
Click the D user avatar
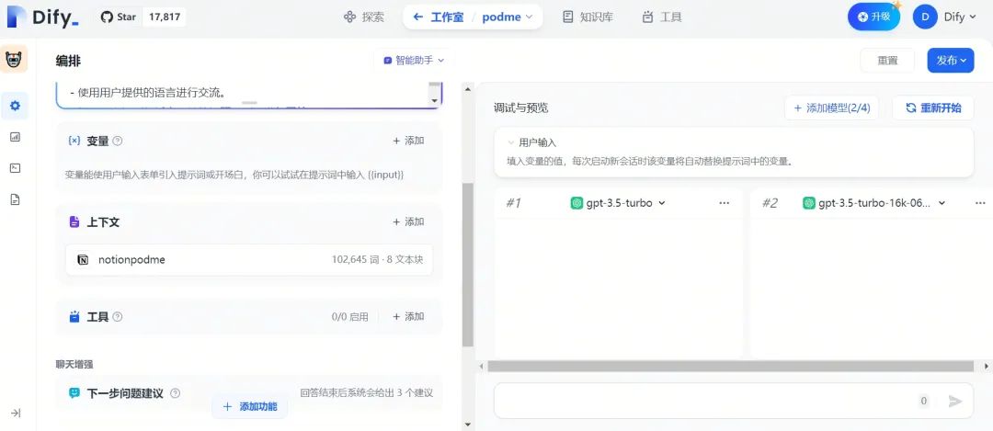(x=925, y=17)
